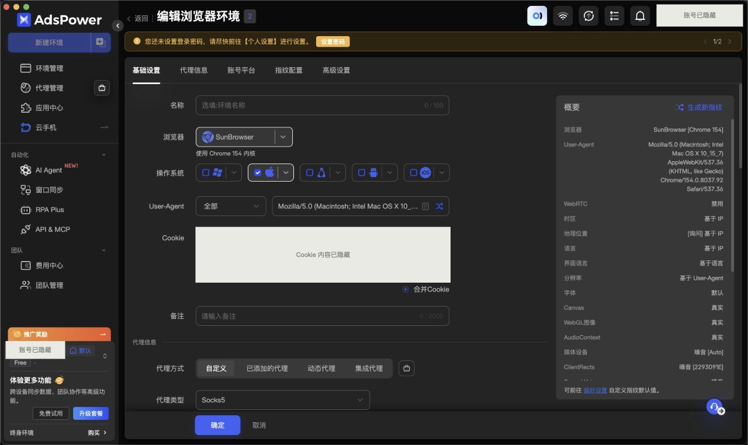Click the 升级套餐 upgrade button

(91, 413)
